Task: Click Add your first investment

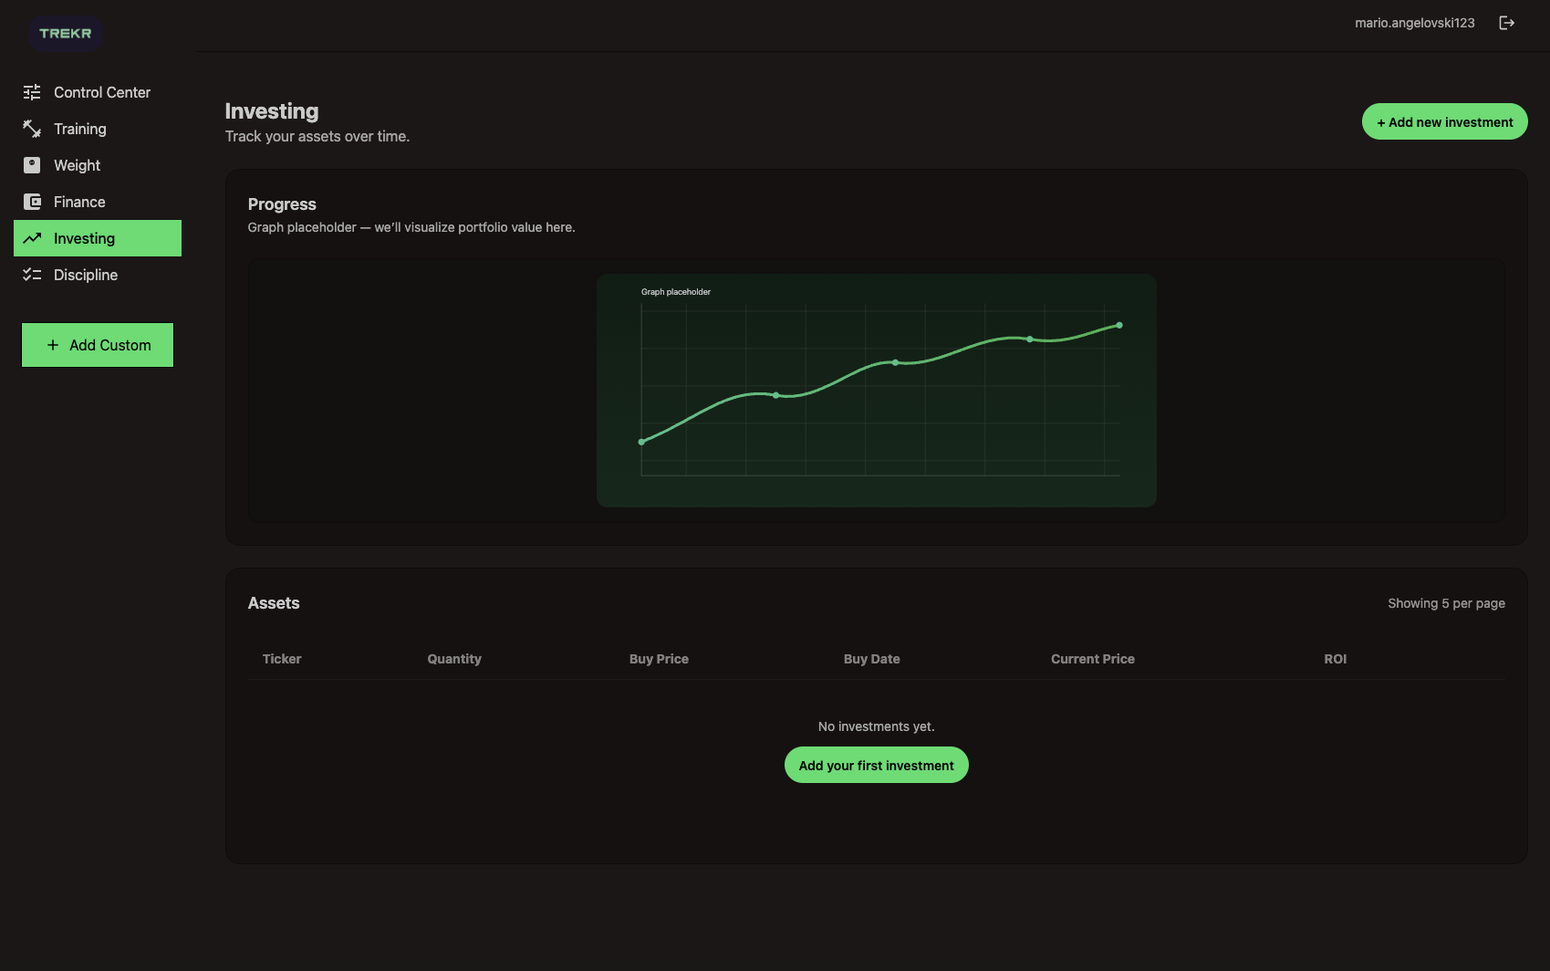Action: coord(876,765)
